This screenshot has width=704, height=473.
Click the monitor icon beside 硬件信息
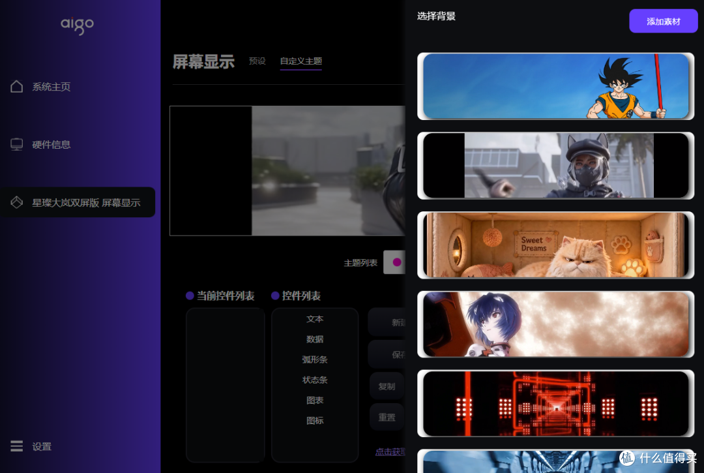pyautogui.click(x=16, y=144)
